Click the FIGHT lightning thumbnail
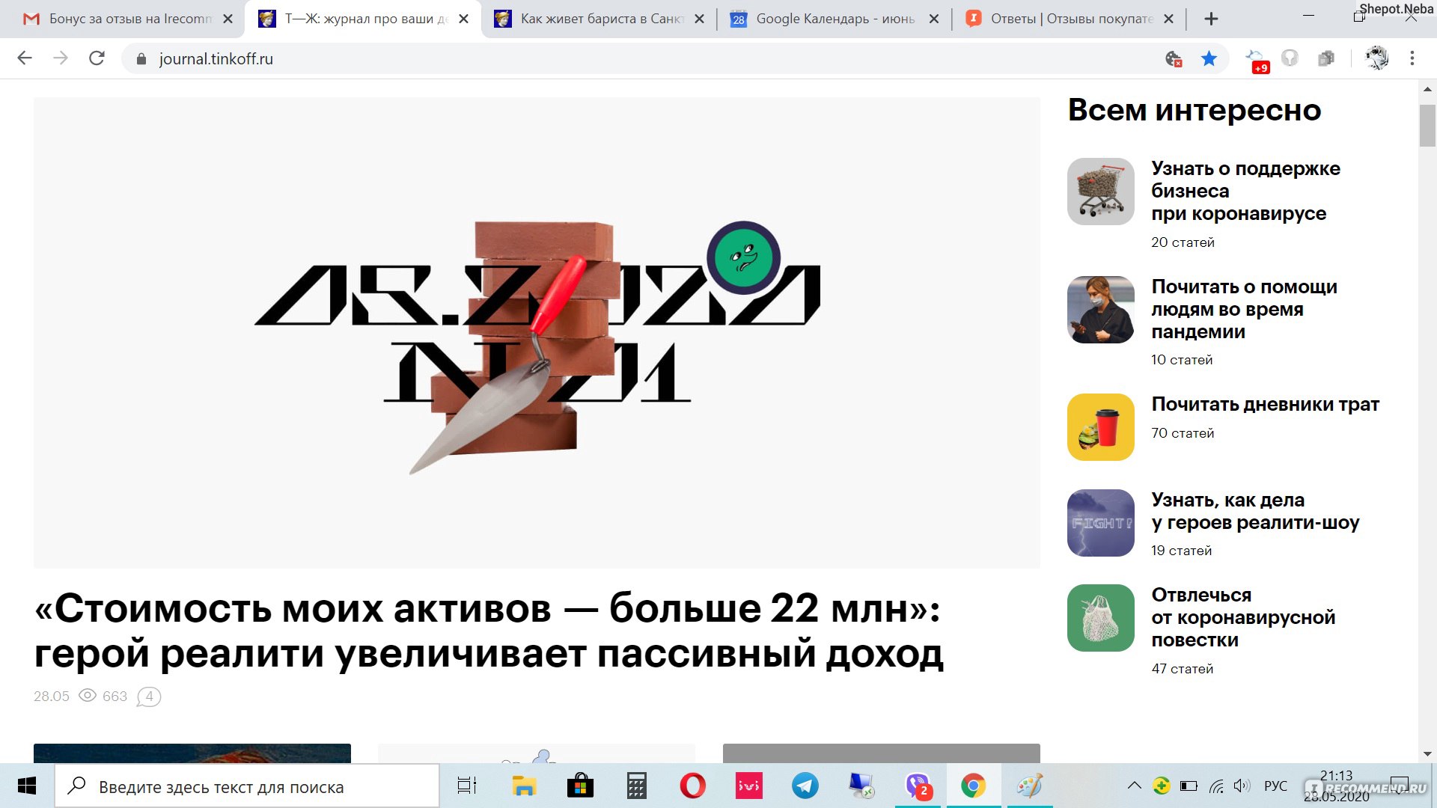The image size is (1437, 808). [1100, 522]
